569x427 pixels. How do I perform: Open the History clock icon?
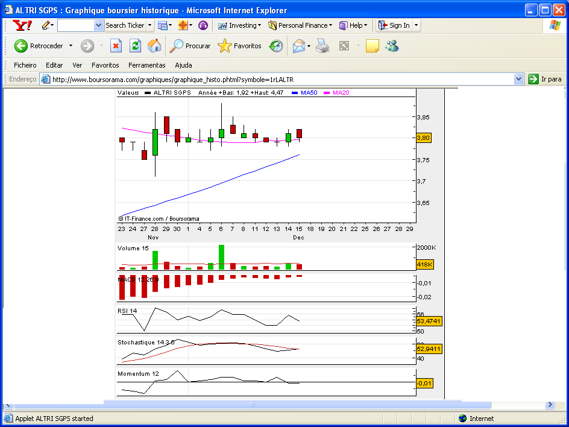pyautogui.click(x=276, y=46)
